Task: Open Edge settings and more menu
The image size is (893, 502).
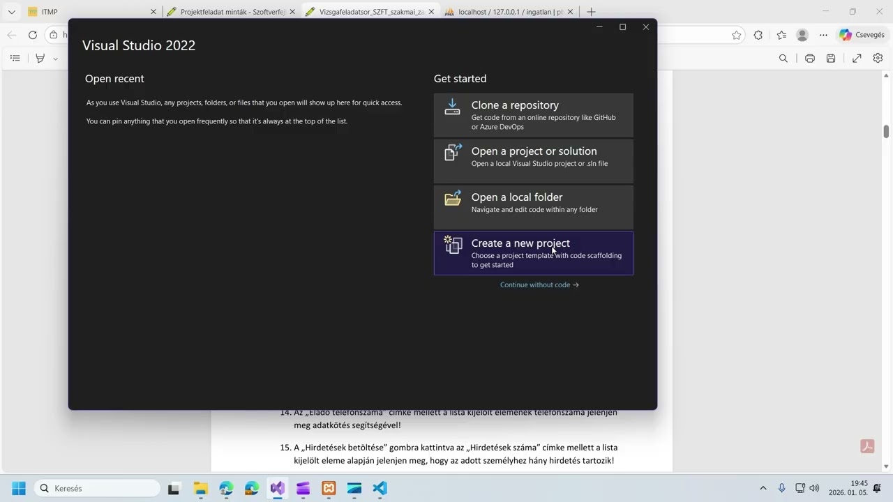Action: [823, 35]
